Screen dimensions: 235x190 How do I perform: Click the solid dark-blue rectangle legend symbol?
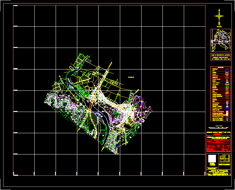tap(227, 108)
